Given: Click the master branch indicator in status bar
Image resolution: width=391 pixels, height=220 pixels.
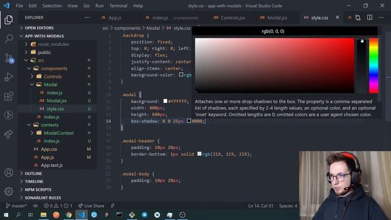Looking at the screenshot, I should (x=16, y=206).
